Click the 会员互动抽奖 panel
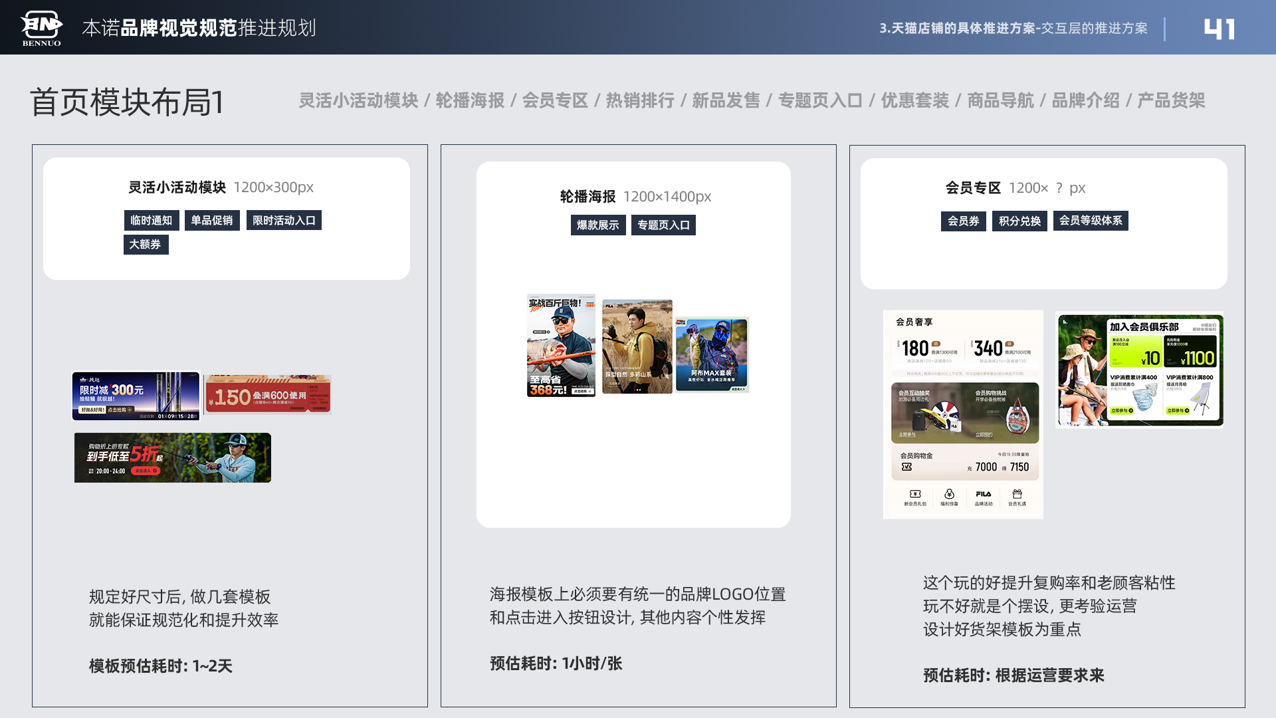Screen dimensions: 1276x718 pyautogui.click(x=928, y=413)
